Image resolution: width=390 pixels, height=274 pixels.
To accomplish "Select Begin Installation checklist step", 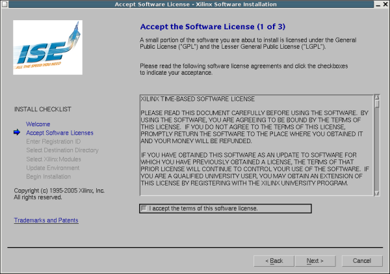I will pyautogui.click(x=49, y=176).
